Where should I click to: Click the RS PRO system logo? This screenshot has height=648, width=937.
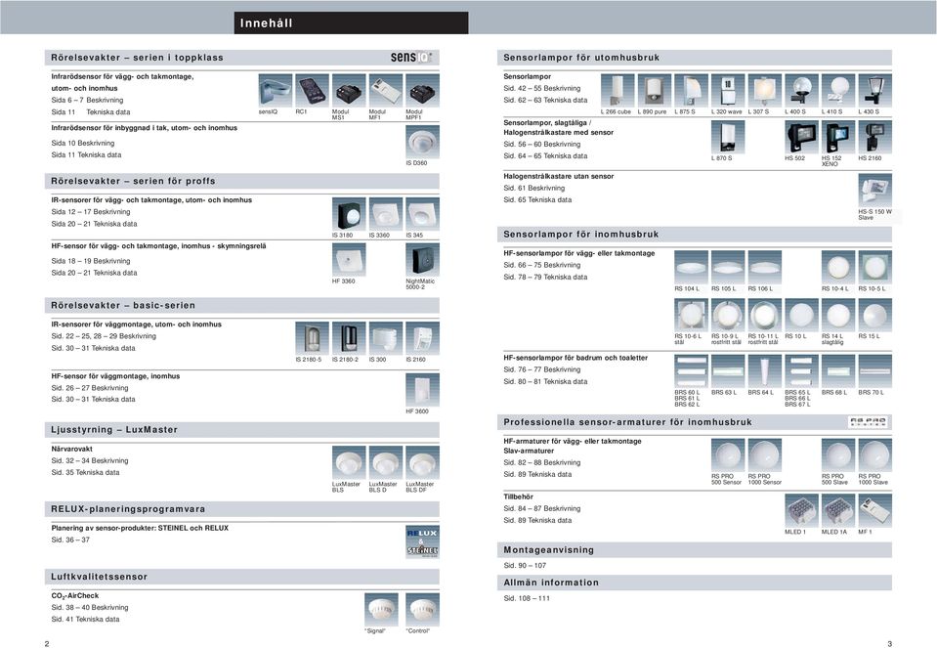click(868, 422)
